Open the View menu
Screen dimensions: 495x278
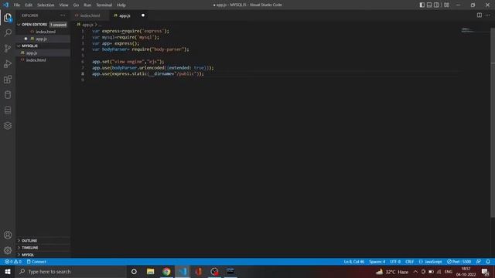pos(63,5)
